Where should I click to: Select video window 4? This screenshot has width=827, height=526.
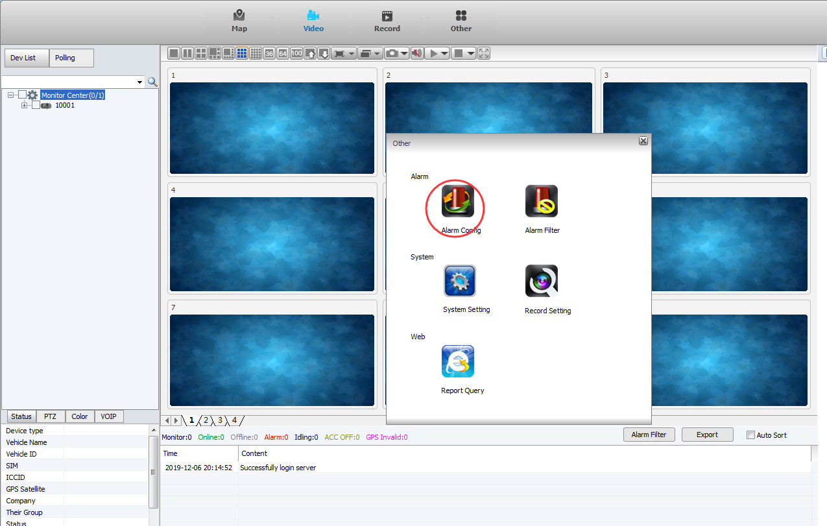coord(272,237)
